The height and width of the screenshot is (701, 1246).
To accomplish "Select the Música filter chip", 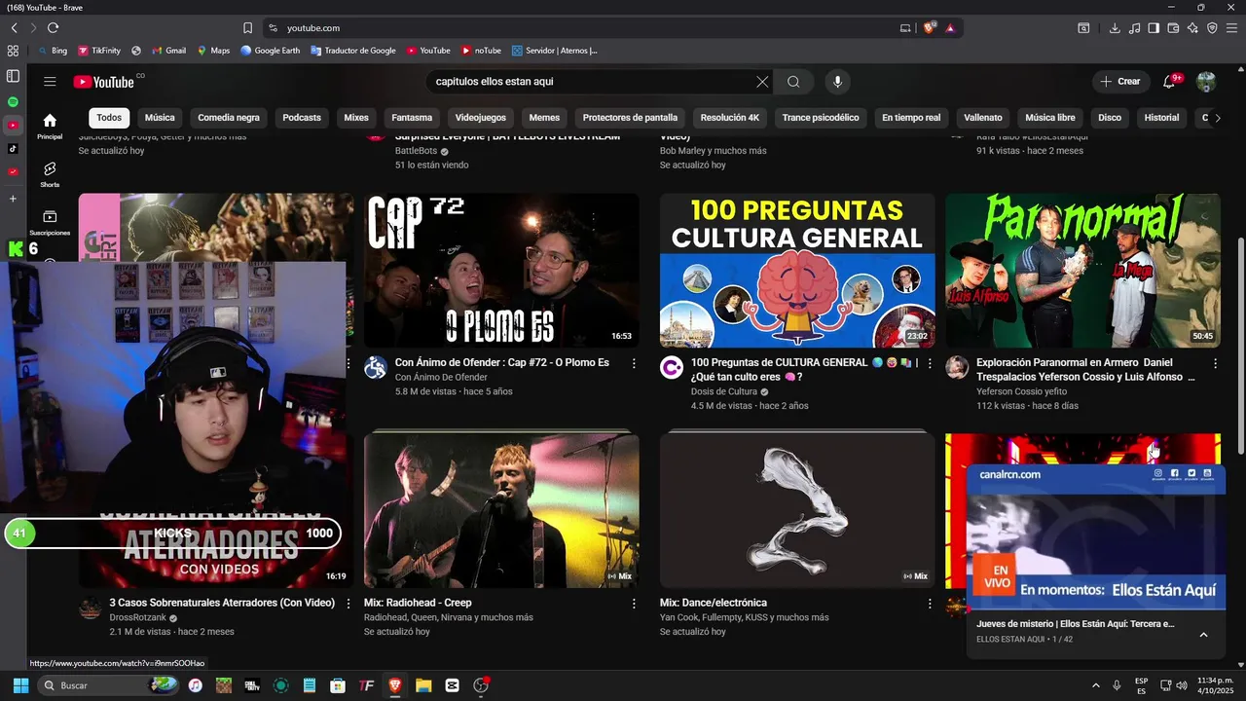I will (x=160, y=118).
